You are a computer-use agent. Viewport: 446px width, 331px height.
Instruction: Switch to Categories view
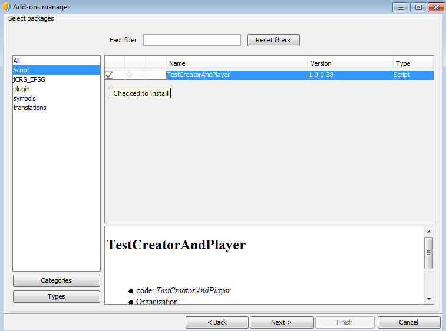pyautogui.click(x=57, y=281)
